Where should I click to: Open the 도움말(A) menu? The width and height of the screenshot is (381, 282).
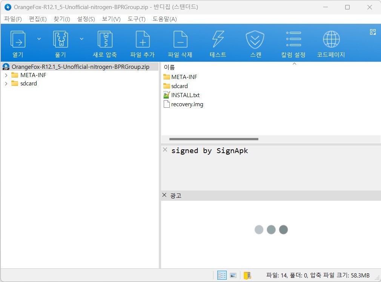coord(164,19)
